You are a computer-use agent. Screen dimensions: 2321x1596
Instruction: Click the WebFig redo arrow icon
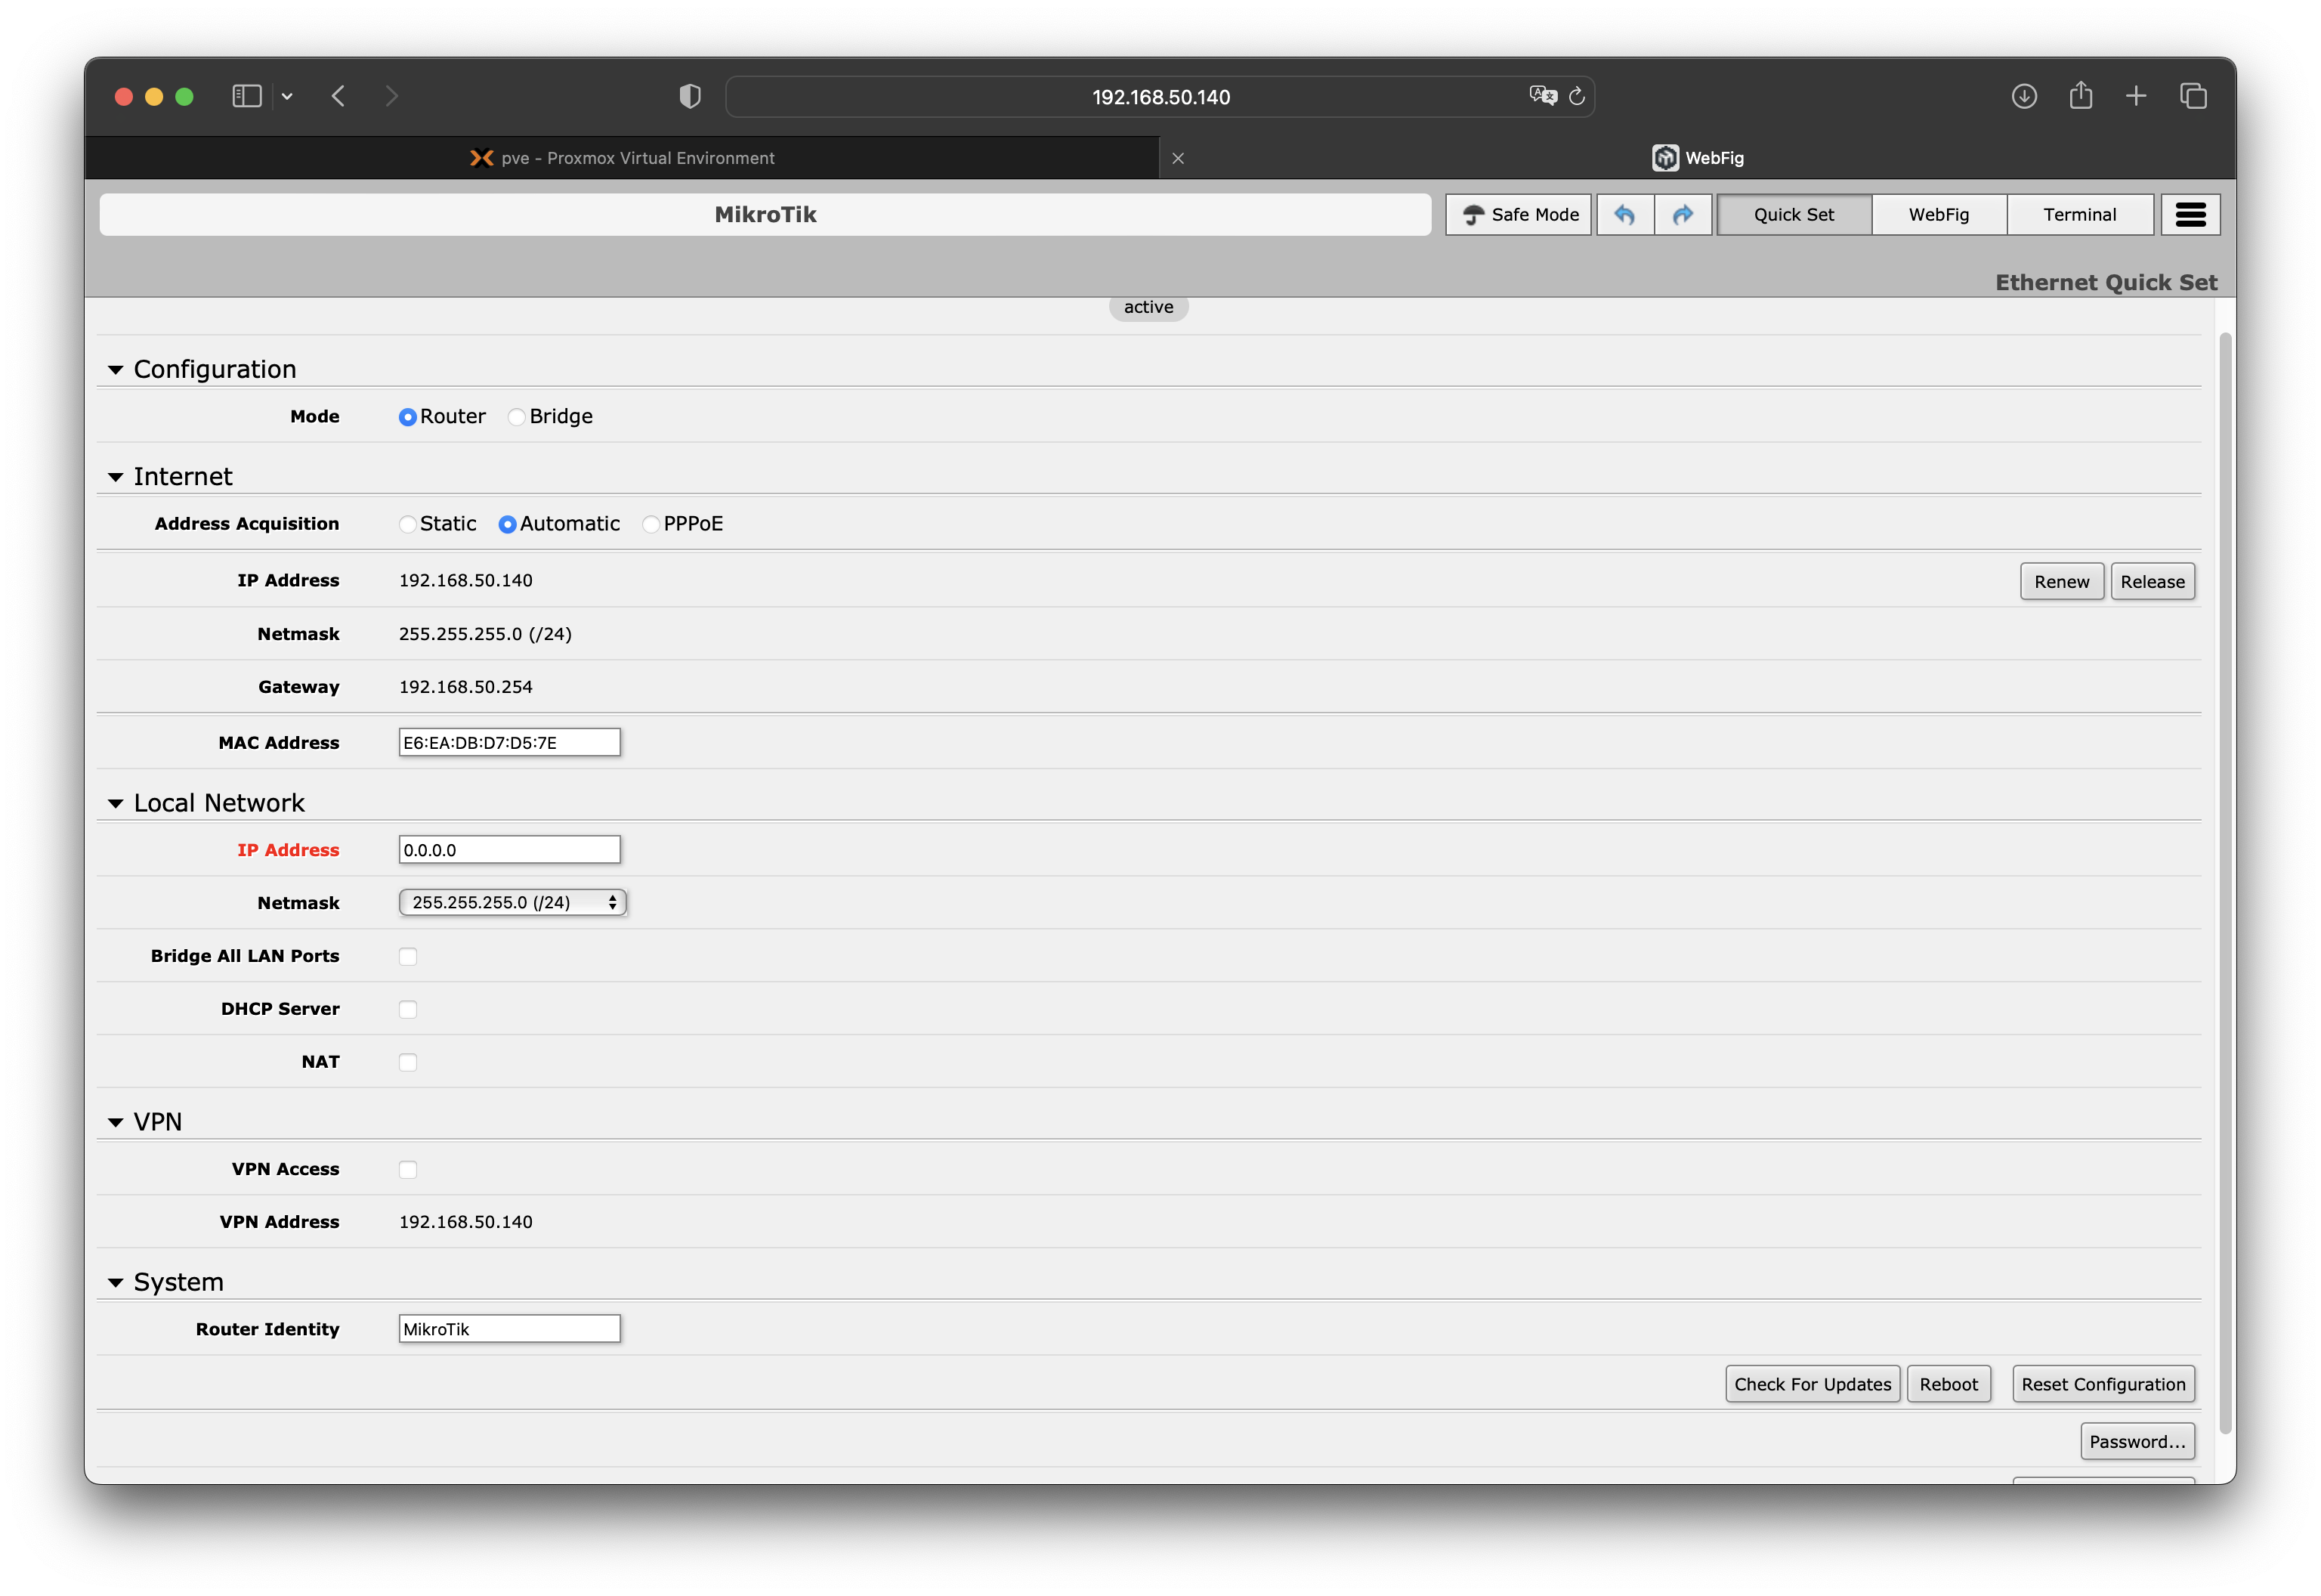[1683, 215]
